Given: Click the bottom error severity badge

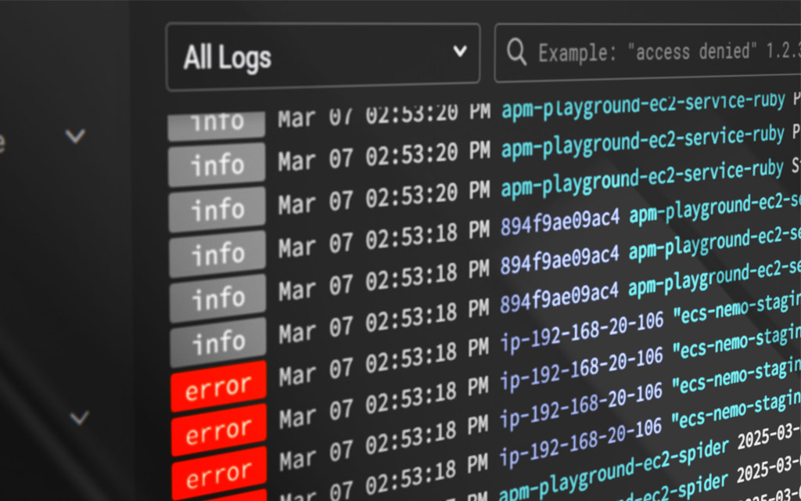Looking at the screenshot, I should pyautogui.click(x=217, y=472).
